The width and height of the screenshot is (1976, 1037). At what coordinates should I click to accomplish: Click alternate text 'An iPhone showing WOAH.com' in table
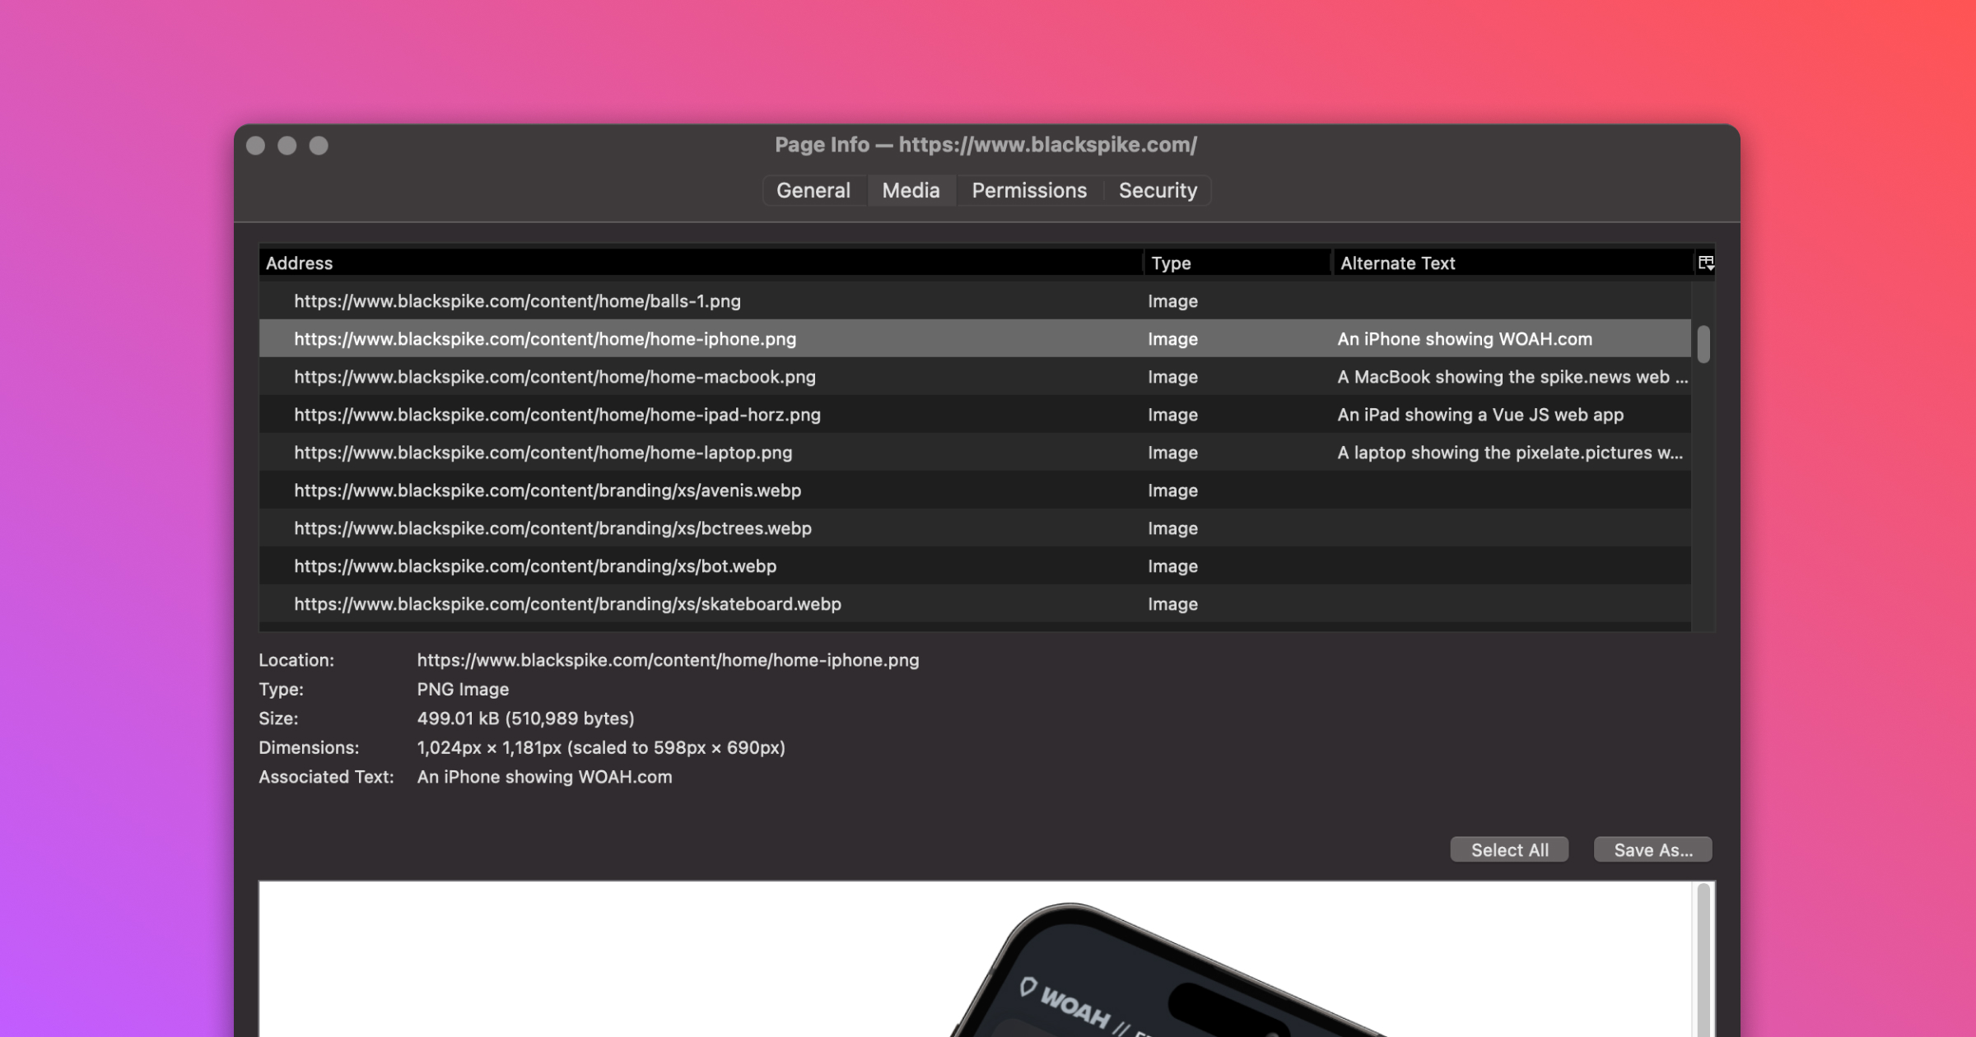click(1465, 338)
